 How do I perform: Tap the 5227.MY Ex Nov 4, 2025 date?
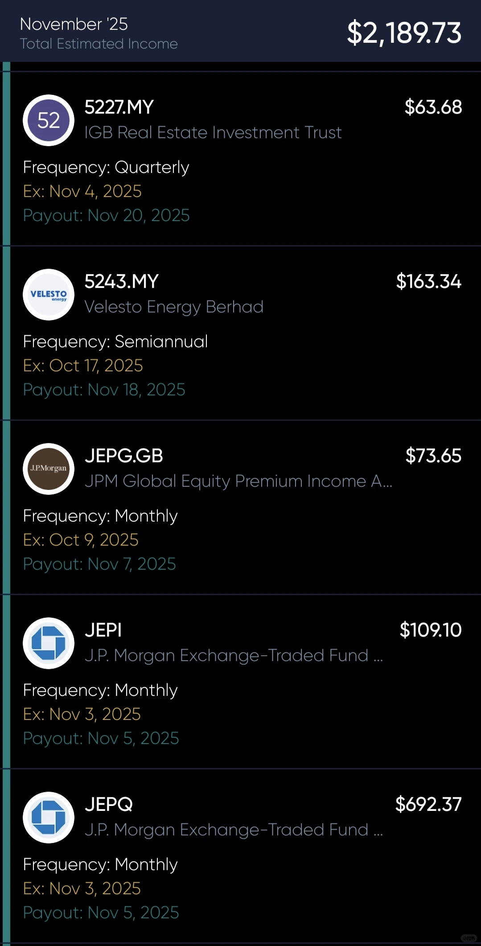coord(82,192)
